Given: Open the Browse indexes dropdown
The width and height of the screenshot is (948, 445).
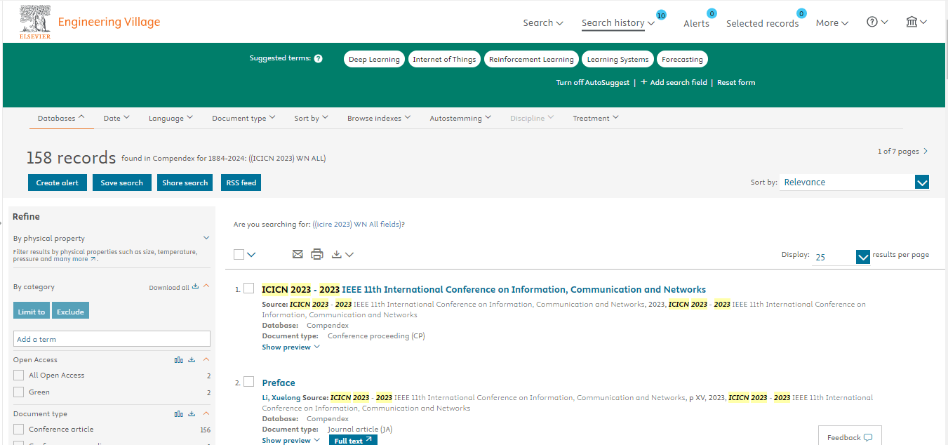Looking at the screenshot, I should point(379,118).
